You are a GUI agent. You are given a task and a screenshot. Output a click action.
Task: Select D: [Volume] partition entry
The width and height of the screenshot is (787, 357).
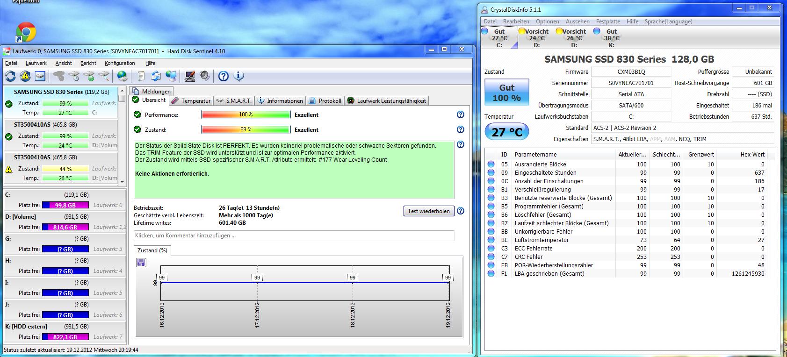65,221
